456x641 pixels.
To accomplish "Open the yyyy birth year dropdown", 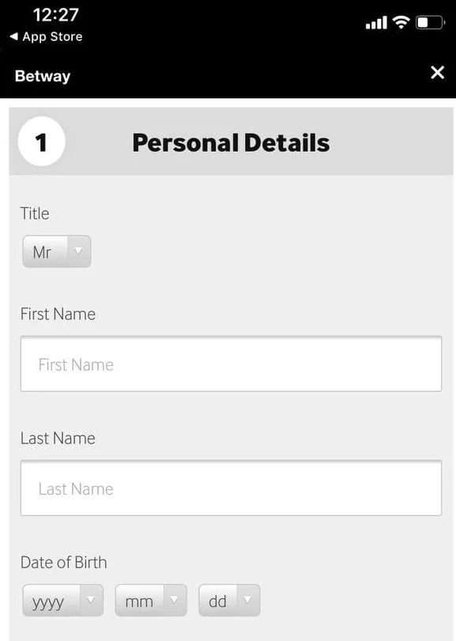I will tap(63, 600).
